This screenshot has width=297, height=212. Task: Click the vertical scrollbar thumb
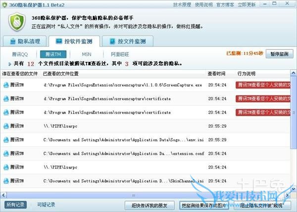pos(293,112)
